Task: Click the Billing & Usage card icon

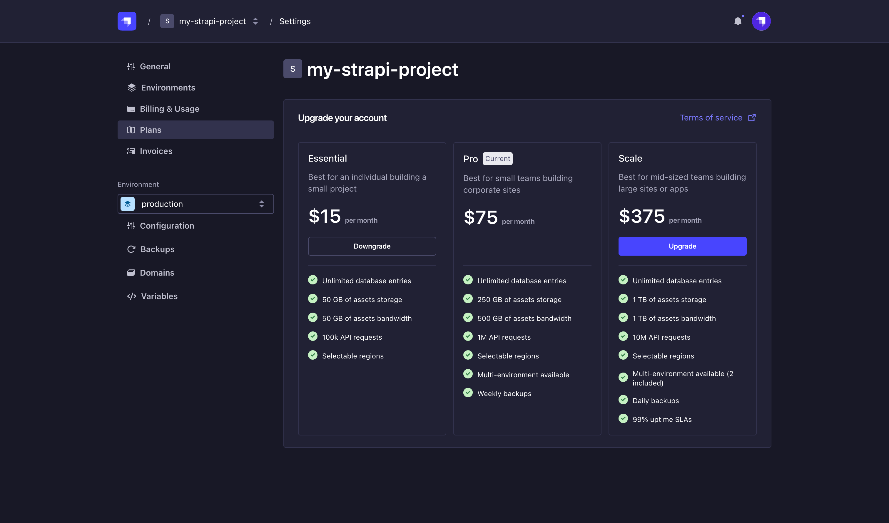Action: 131,109
